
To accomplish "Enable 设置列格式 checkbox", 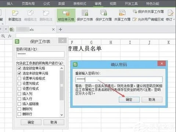I will click(19, 84).
